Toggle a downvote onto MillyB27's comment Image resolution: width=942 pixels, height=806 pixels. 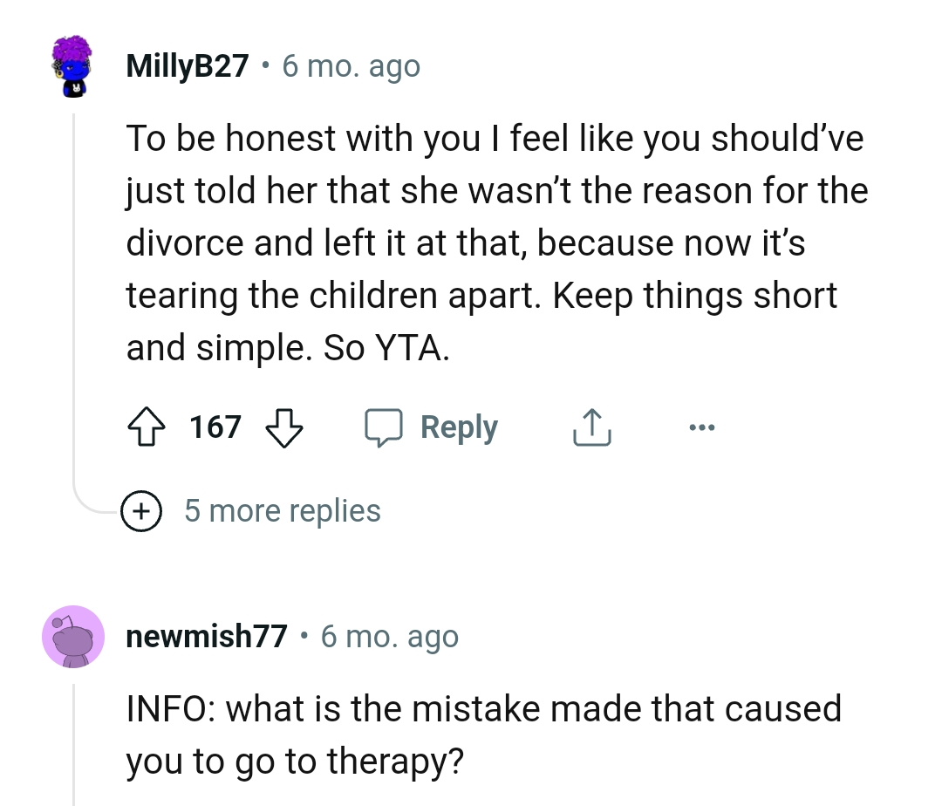click(285, 429)
